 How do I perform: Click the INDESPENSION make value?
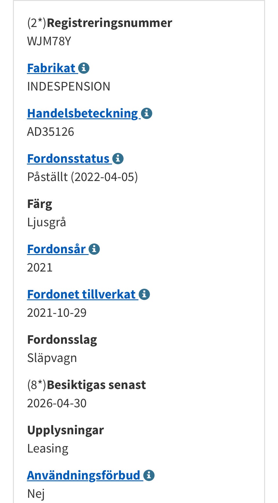tap(69, 86)
